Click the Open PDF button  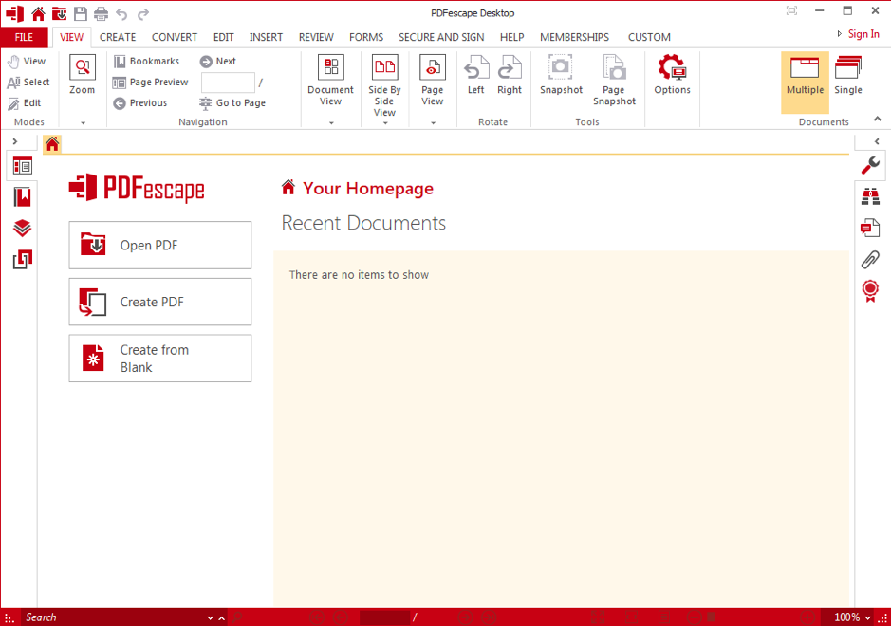[x=160, y=246]
